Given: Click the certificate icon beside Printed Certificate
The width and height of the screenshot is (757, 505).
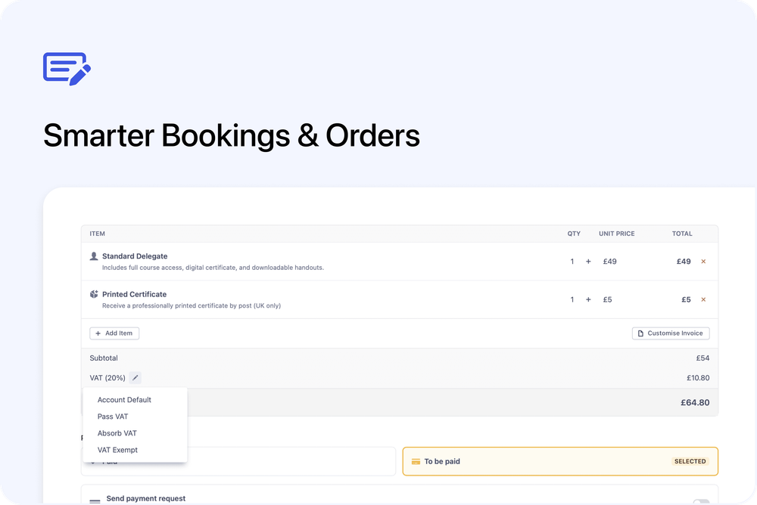Looking at the screenshot, I should click(93, 294).
